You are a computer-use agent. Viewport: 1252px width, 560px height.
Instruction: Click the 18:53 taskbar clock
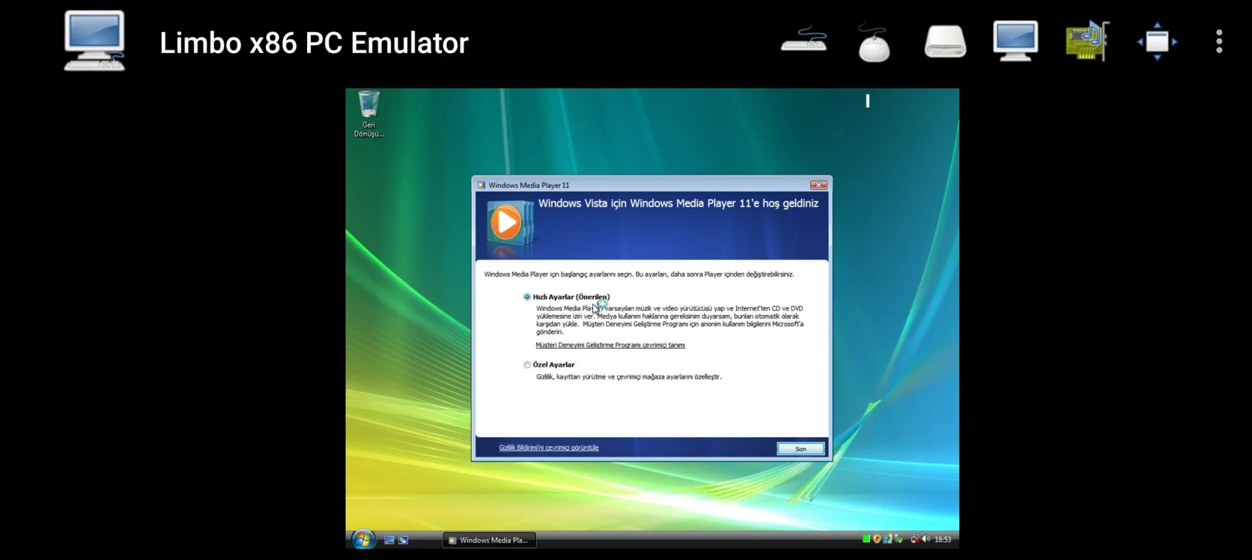point(942,539)
